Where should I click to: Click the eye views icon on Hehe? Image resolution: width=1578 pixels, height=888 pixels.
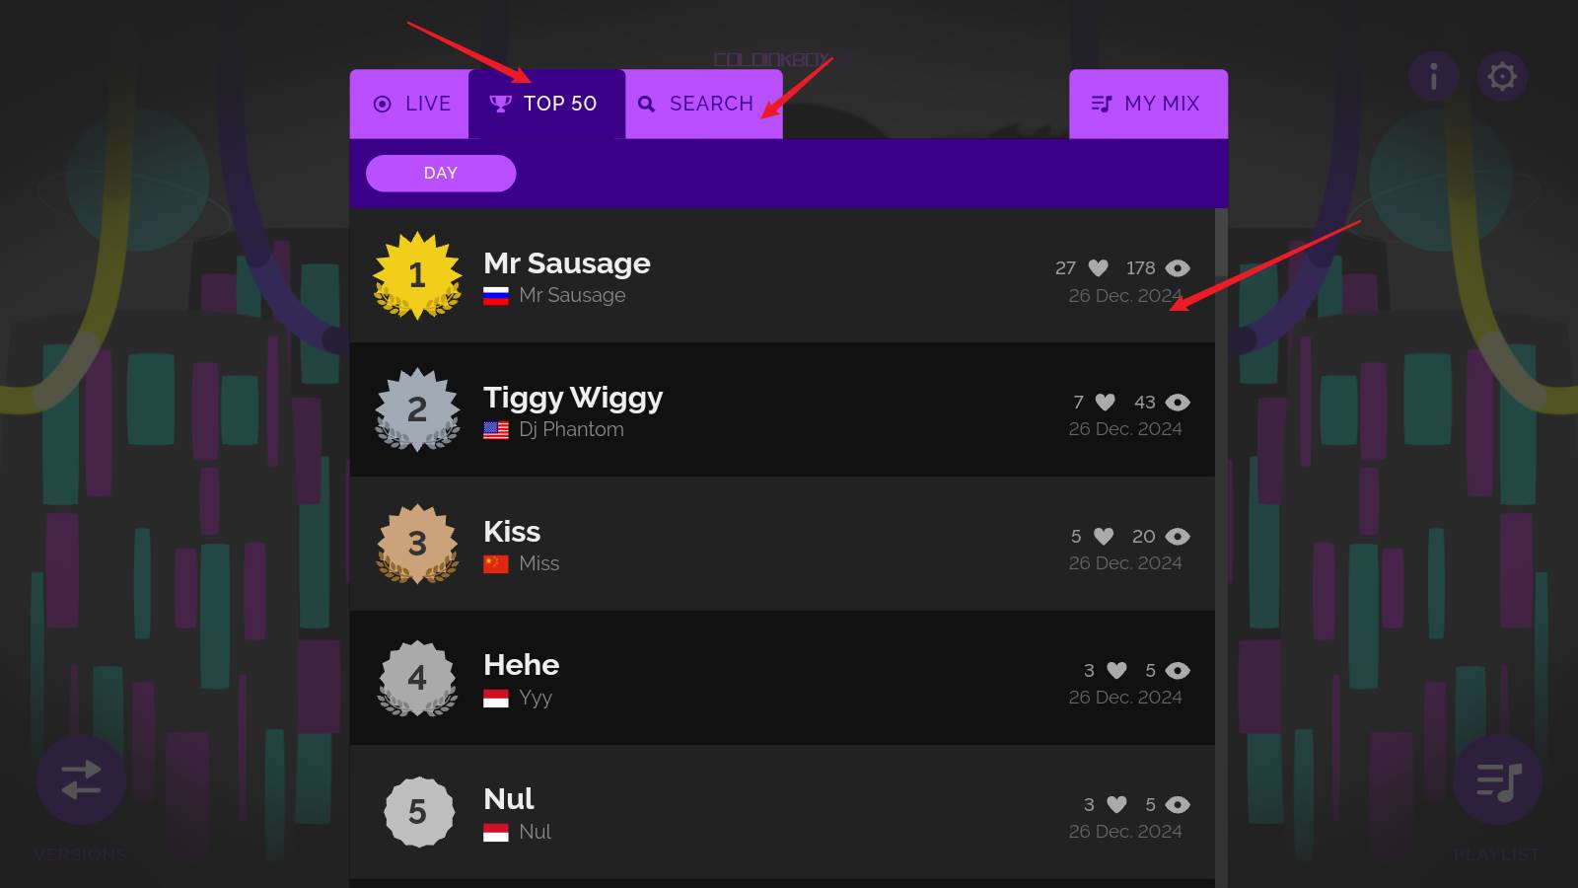click(x=1178, y=671)
